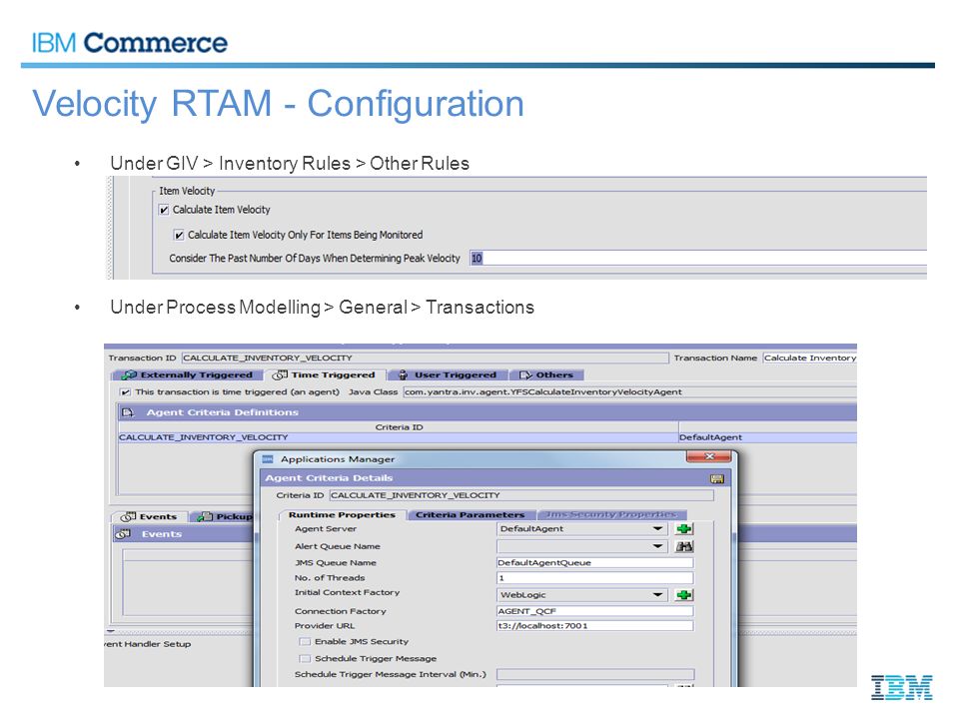959x719 pixels.
Task: Add an Initial Context Factory using the plus icon
Action: 684,595
